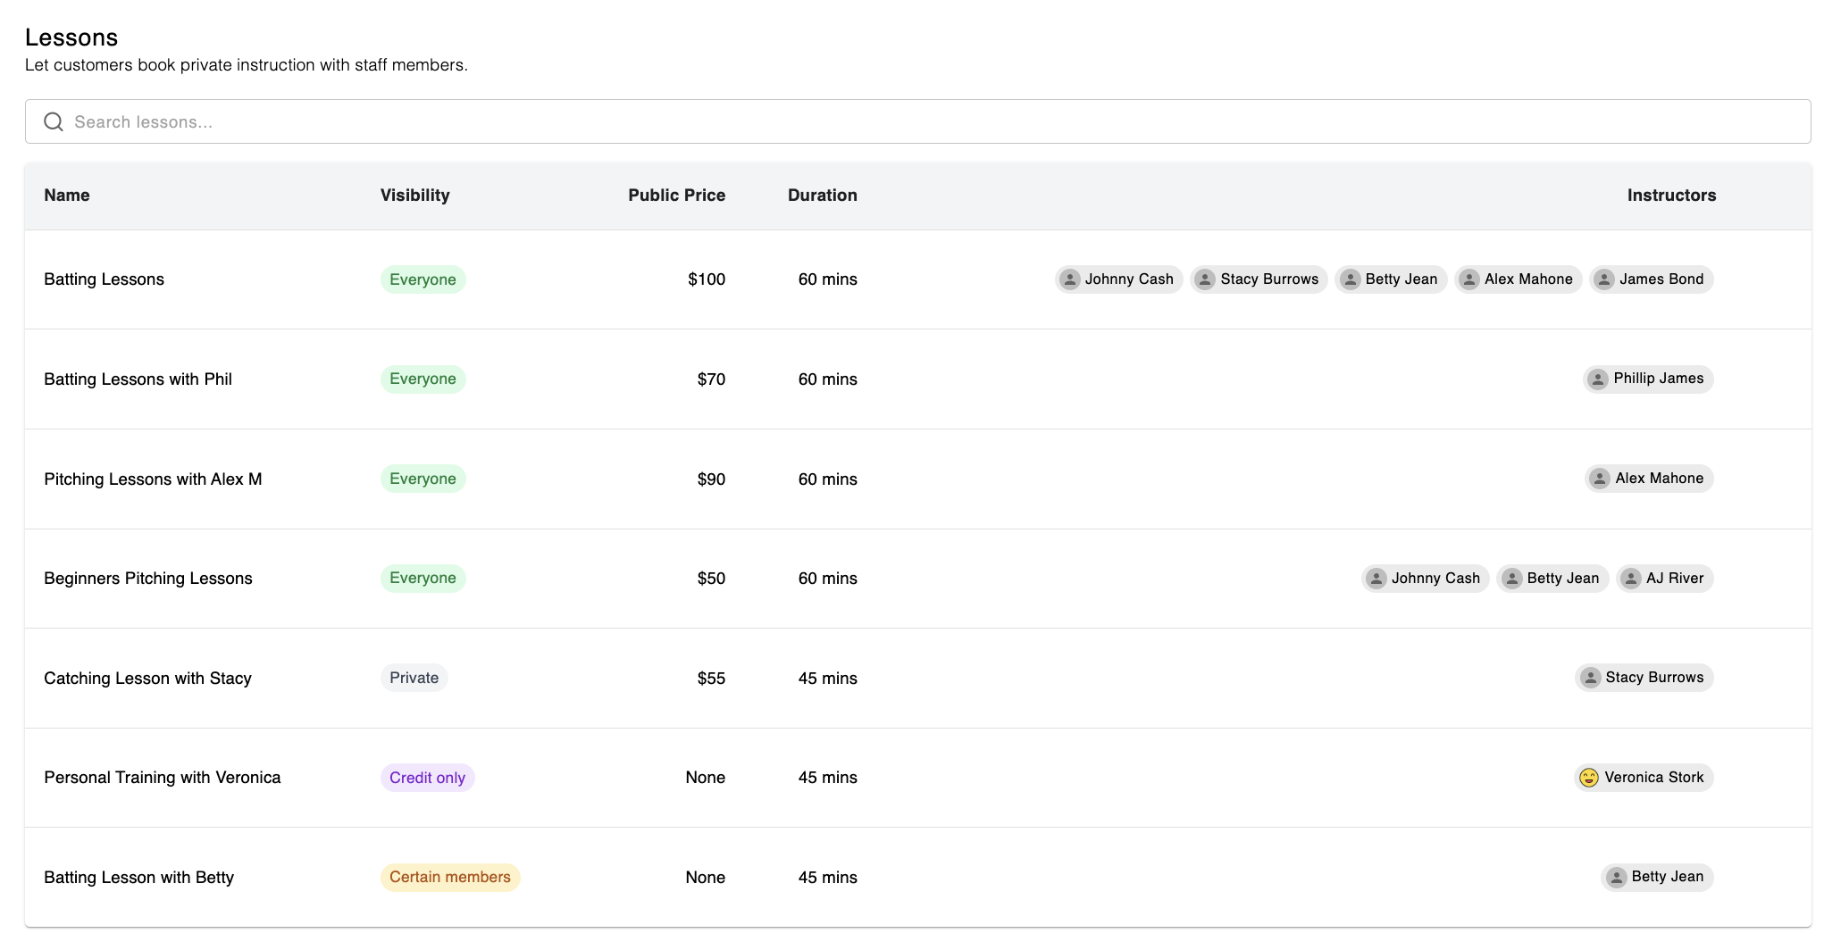The width and height of the screenshot is (1824, 950).
Task: Click AJ River's avatar icon
Action: (1630, 579)
